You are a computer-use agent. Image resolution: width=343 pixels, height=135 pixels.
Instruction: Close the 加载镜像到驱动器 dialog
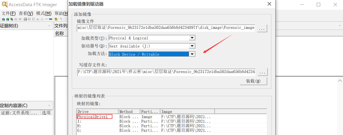tap(269, 4)
